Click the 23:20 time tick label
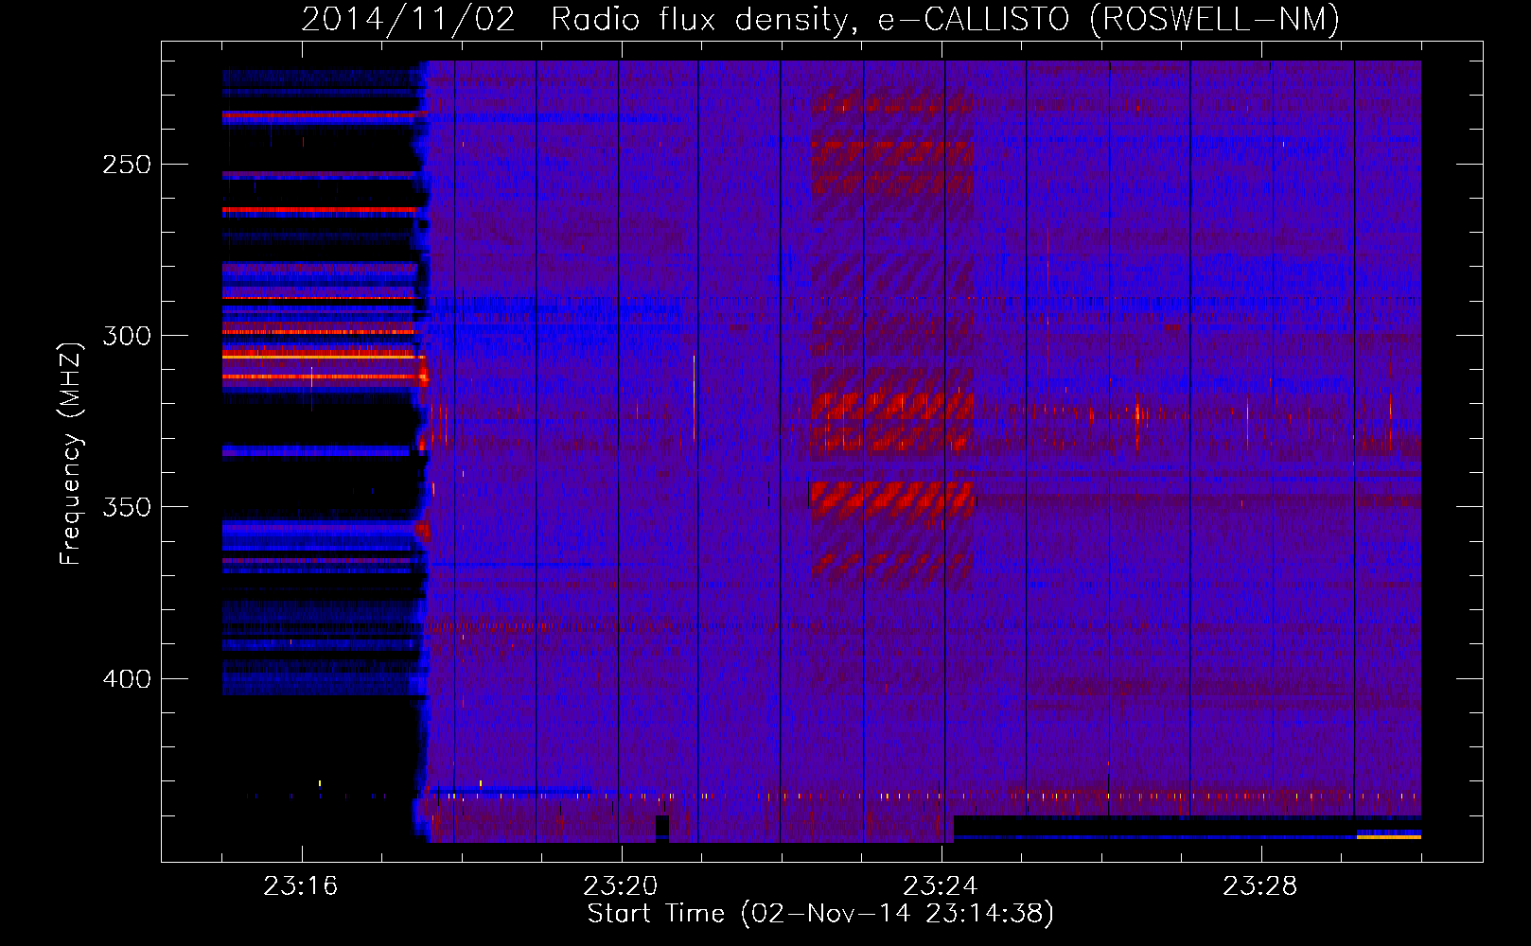Screen dimensions: 1531x946 621,886
